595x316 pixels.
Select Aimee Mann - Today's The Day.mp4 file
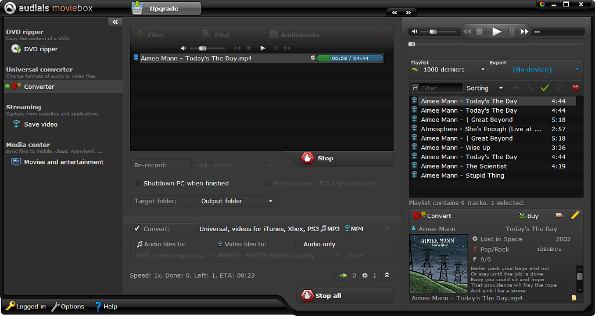[196, 59]
